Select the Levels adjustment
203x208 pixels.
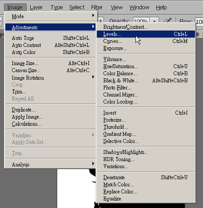(x=146, y=34)
